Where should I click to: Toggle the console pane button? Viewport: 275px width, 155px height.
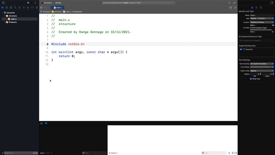click(236, 153)
